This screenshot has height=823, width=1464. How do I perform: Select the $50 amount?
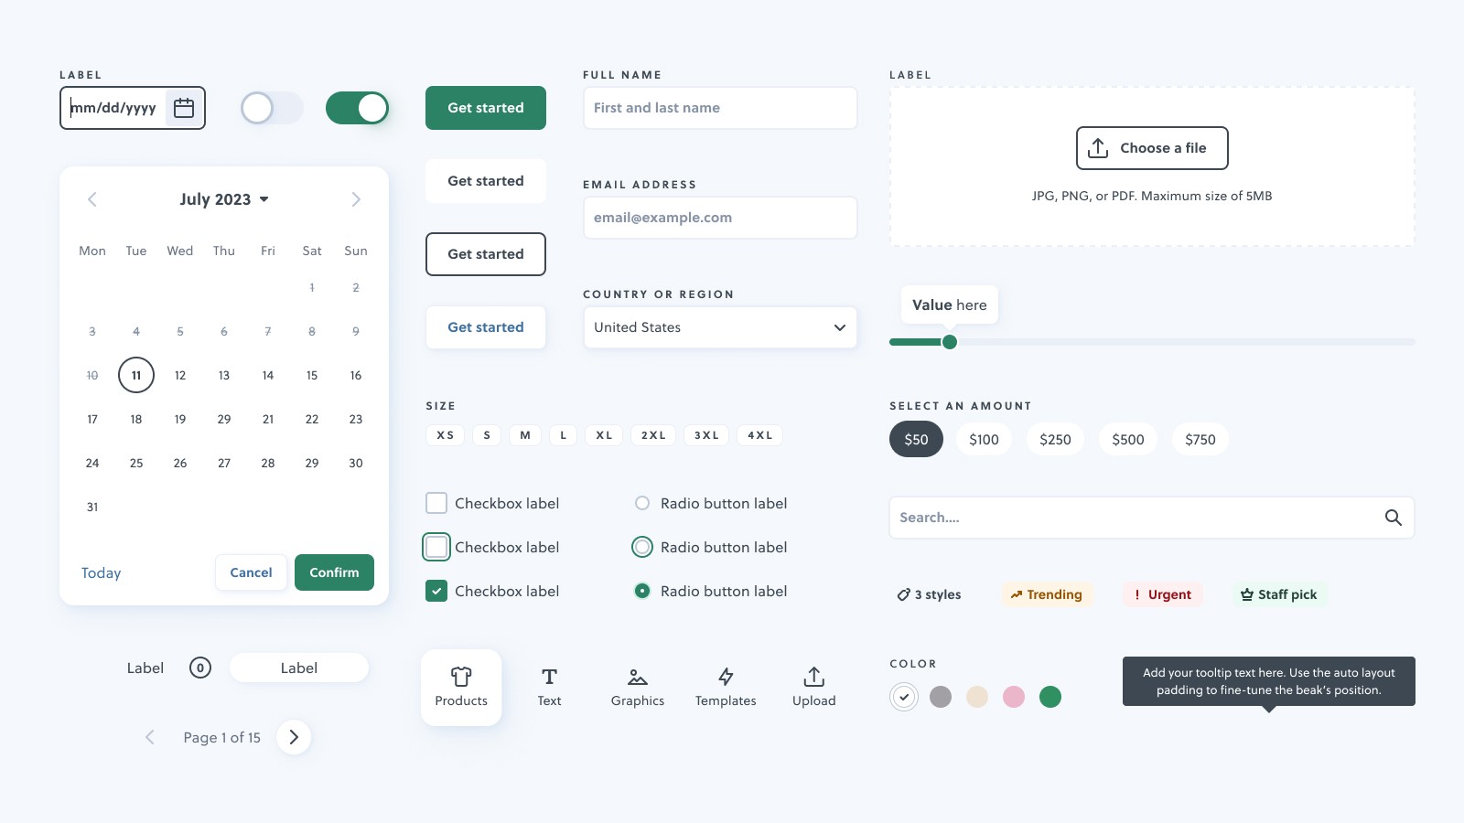[916, 440]
